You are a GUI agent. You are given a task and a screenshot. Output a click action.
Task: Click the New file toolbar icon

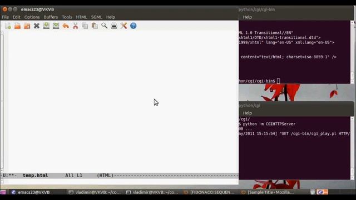point(8,26)
